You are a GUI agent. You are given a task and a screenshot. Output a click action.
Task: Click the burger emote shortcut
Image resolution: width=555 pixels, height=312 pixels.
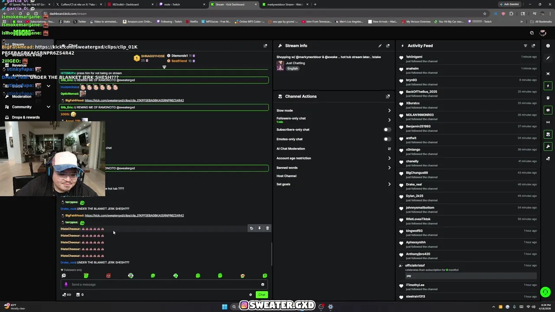tap(242, 276)
